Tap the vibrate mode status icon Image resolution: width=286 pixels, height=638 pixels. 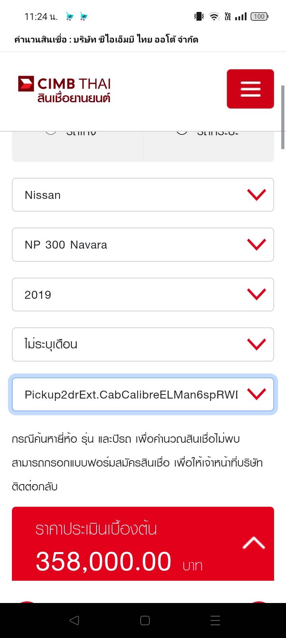point(199,16)
